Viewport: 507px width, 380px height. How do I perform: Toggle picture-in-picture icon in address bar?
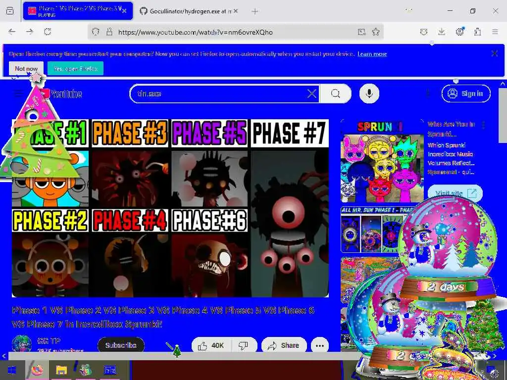point(361,32)
